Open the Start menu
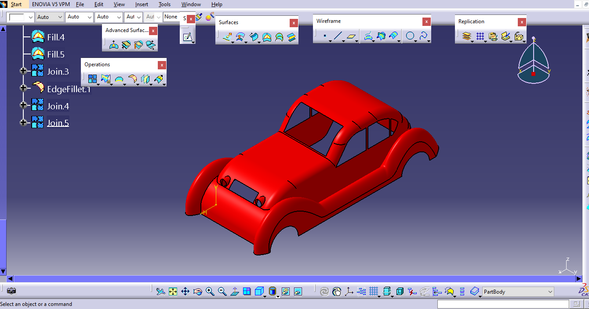Screen dimensions: 589x309 16,4
